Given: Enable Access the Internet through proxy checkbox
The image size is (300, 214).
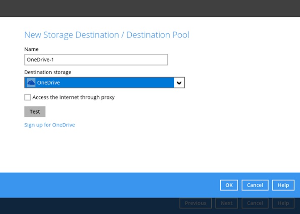Looking at the screenshot, I should (27, 97).
